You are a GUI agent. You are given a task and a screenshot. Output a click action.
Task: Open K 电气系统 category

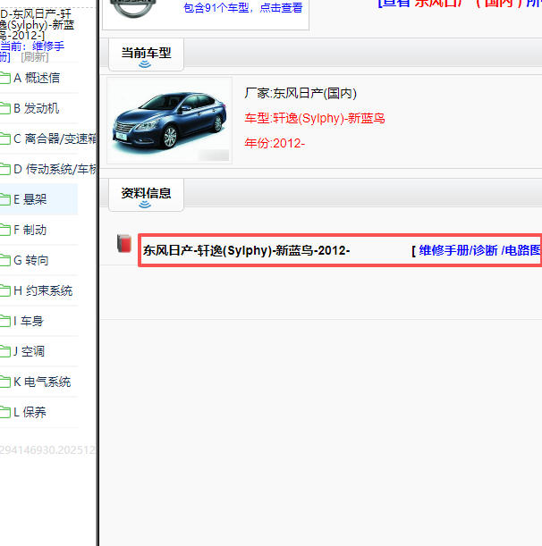pyautogui.click(x=42, y=382)
